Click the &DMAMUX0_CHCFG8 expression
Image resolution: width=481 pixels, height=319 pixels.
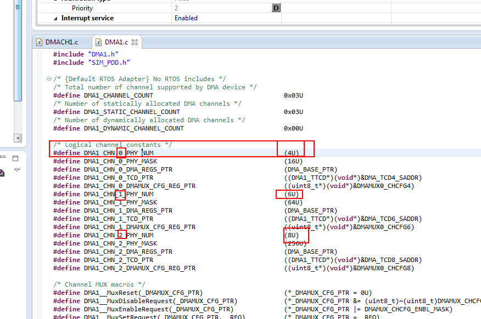point(381,269)
